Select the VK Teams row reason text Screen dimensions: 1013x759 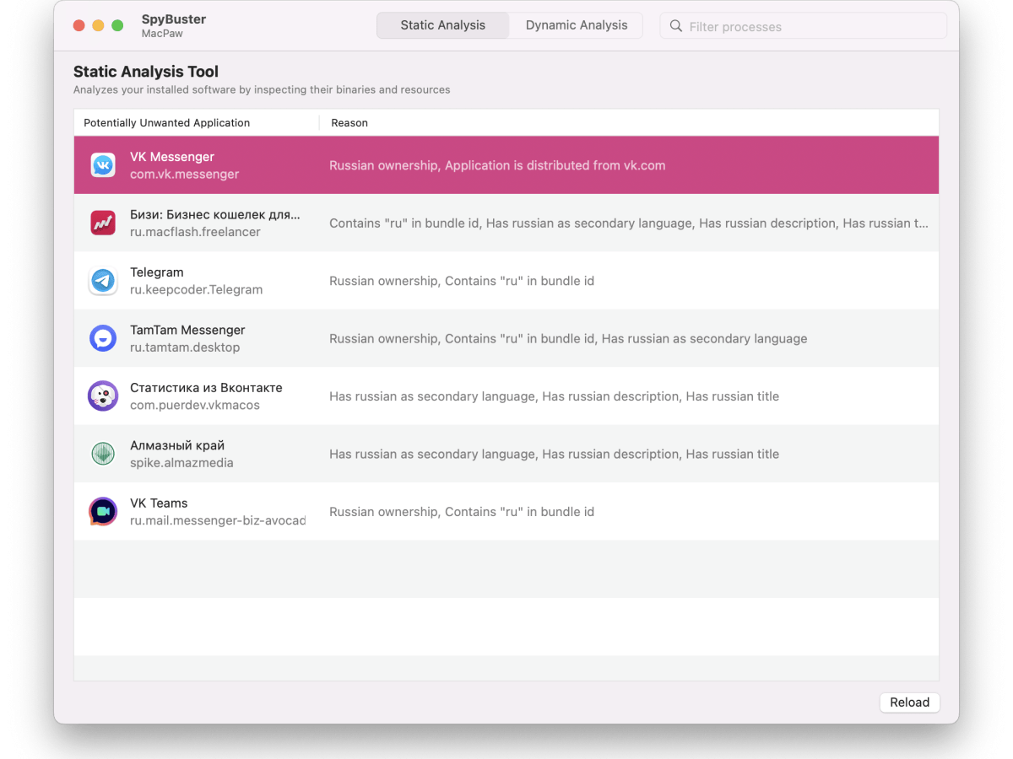click(x=461, y=512)
